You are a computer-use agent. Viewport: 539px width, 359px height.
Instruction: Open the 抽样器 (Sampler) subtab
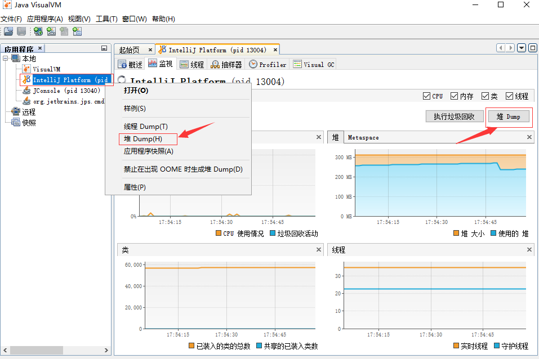point(226,64)
